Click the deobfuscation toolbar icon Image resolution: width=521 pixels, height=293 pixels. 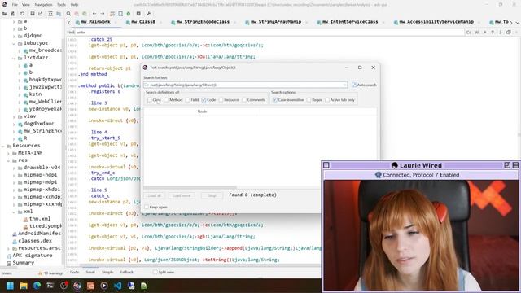(112, 14)
